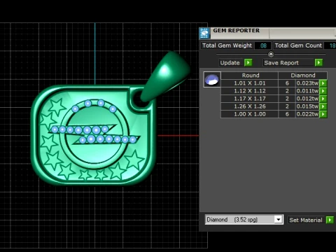Click the 0.022tw weight cell
Image resolution: width=336 pixels, height=252 pixels.
point(307,114)
